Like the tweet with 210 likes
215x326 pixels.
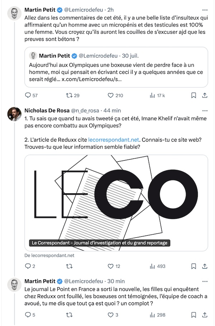click(110, 95)
